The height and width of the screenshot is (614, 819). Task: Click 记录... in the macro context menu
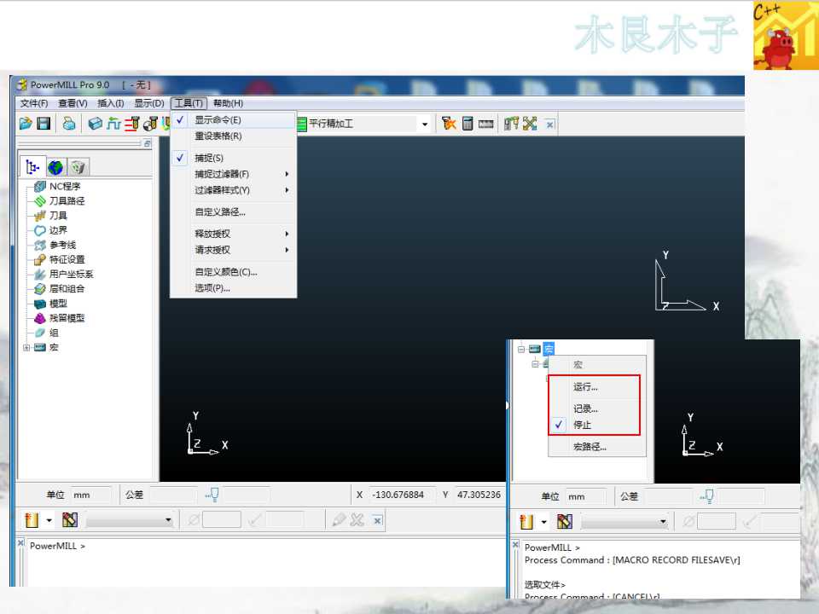pyautogui.click(x=597, y=408)
